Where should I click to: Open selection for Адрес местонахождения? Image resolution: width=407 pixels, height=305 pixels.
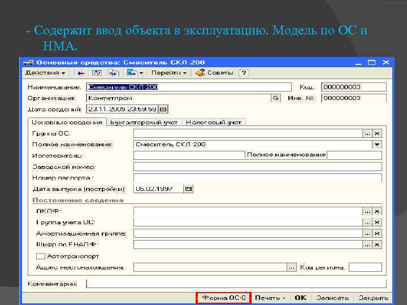(292, 267)
